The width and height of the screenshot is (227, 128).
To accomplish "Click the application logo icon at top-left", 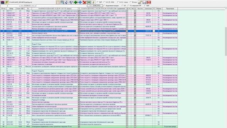I will coord(2,2).
